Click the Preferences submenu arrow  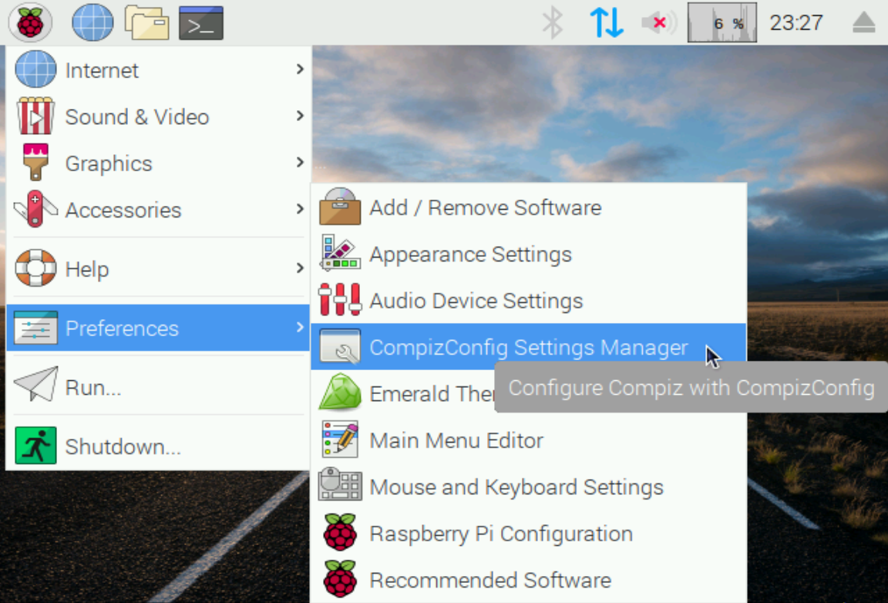tap(300, 327)
